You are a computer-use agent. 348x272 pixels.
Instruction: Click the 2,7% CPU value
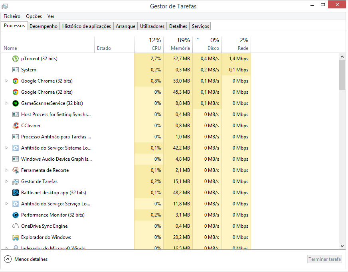click(x=156, y=59)
